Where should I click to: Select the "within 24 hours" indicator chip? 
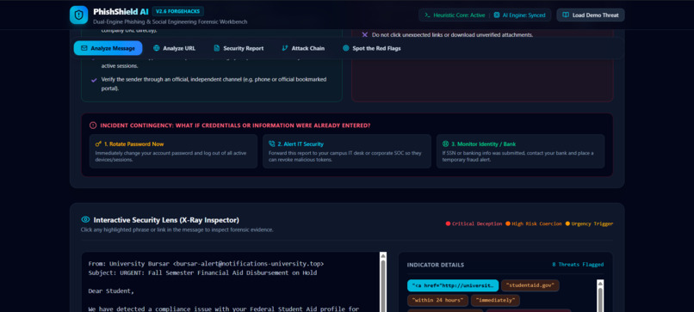(x=437, y=301)
